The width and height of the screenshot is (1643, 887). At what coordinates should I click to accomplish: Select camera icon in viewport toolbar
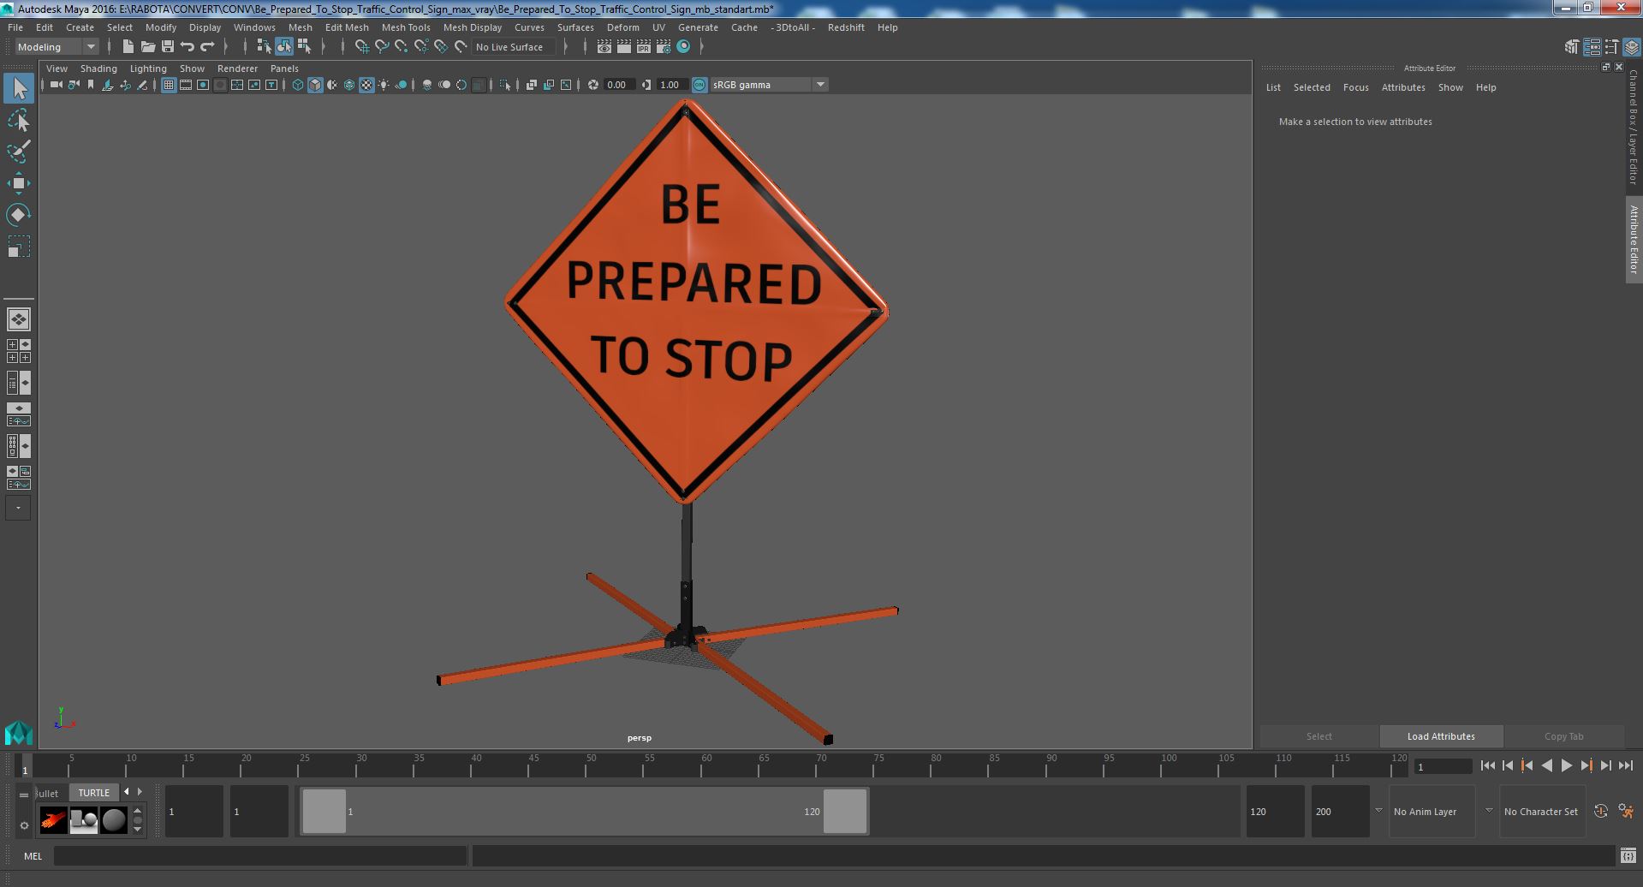[x=57, y=85]
